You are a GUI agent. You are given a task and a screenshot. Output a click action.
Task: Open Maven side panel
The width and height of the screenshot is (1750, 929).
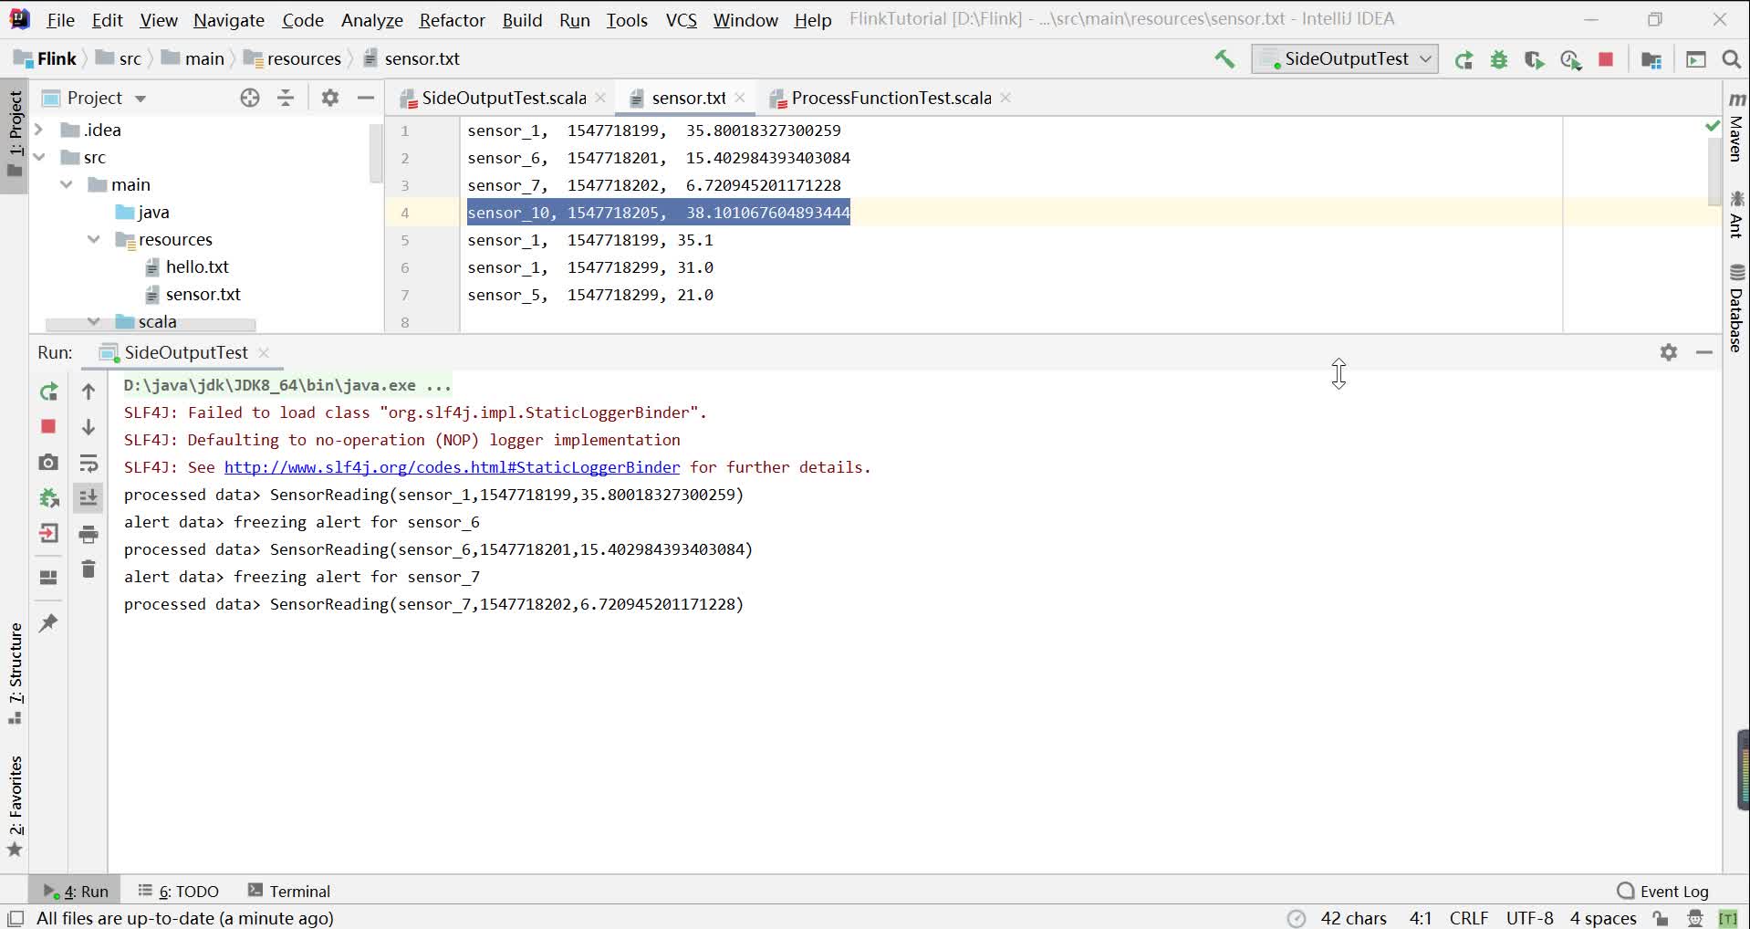tap(1736, 128)
